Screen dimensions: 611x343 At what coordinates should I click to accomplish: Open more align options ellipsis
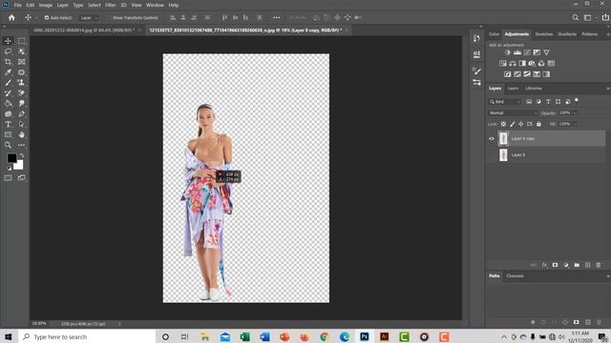(276, 17)
